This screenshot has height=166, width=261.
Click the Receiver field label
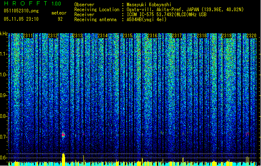coord(84,15)
